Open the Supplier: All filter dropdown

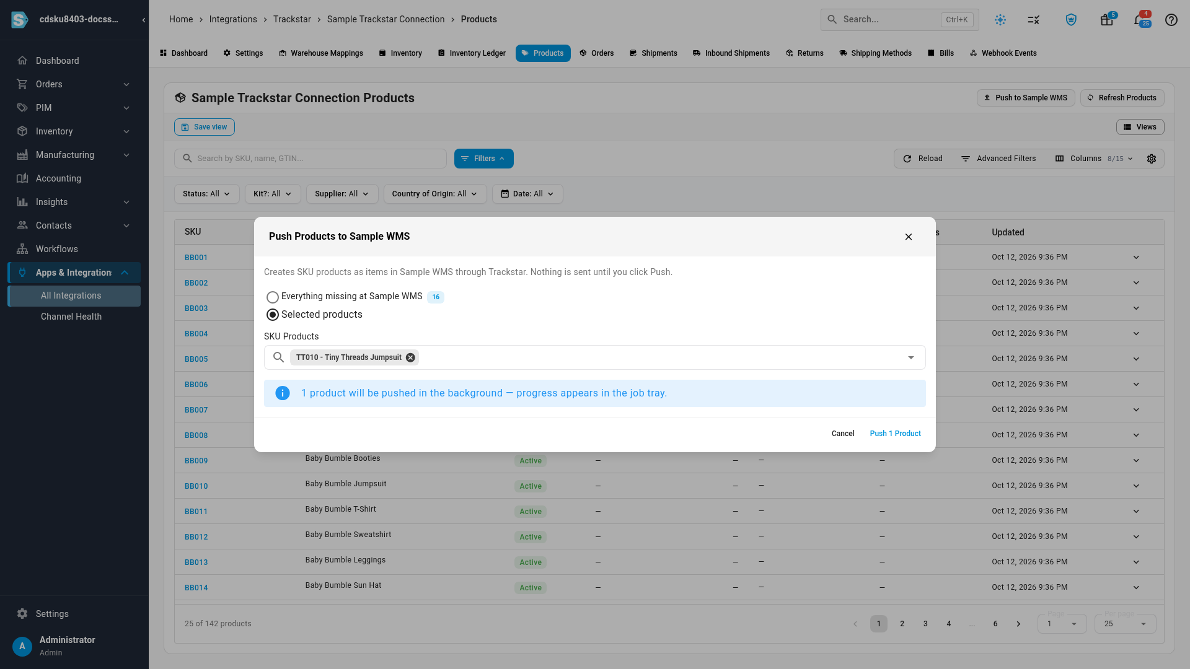click(x=342, y=194)
